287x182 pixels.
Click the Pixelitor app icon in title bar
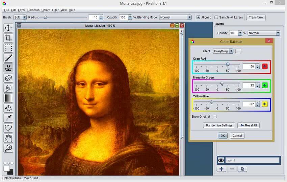coord(4,3)
